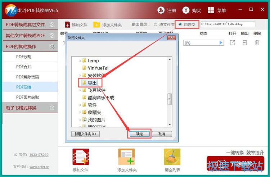Viewport: 270px width, 177px height.
Task: Select the 导出 folder
Action: 90,83
